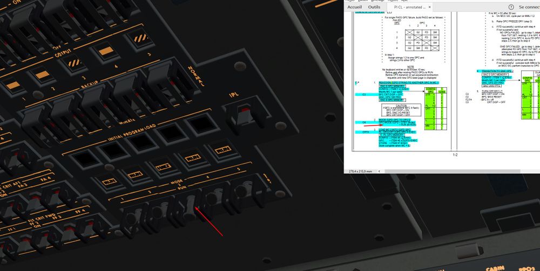
Task: Click MODE talkback indicator for GPC 1
Action: coord(109,182)
